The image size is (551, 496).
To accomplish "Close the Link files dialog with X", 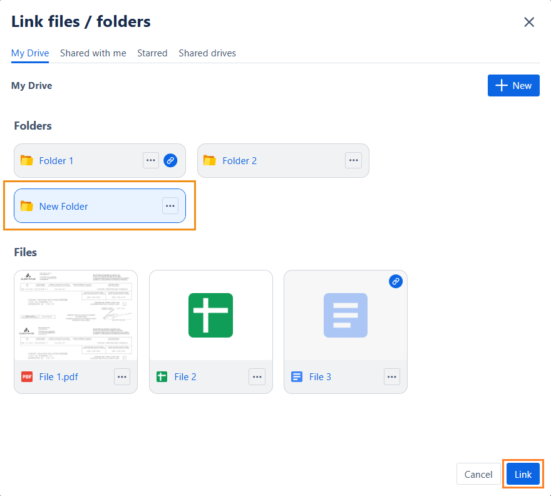I will pyautogui.click(x=529, y=22).
